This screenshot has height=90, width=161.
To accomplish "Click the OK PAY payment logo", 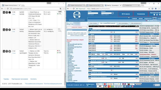I will pyautogui.click(x=110, y=84).
